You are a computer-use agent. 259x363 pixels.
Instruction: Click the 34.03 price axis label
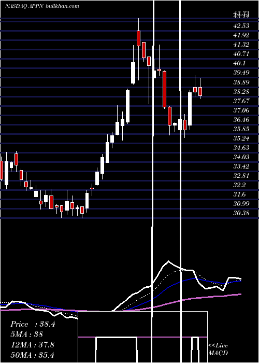(x=241, y=157)
